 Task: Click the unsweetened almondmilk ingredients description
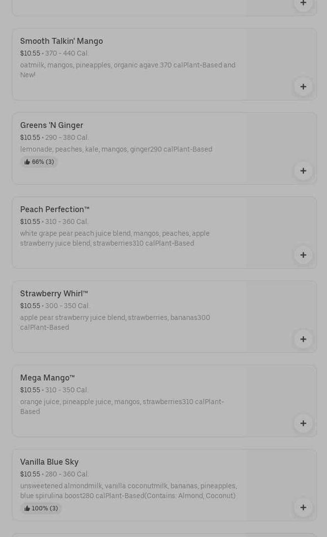128,491
